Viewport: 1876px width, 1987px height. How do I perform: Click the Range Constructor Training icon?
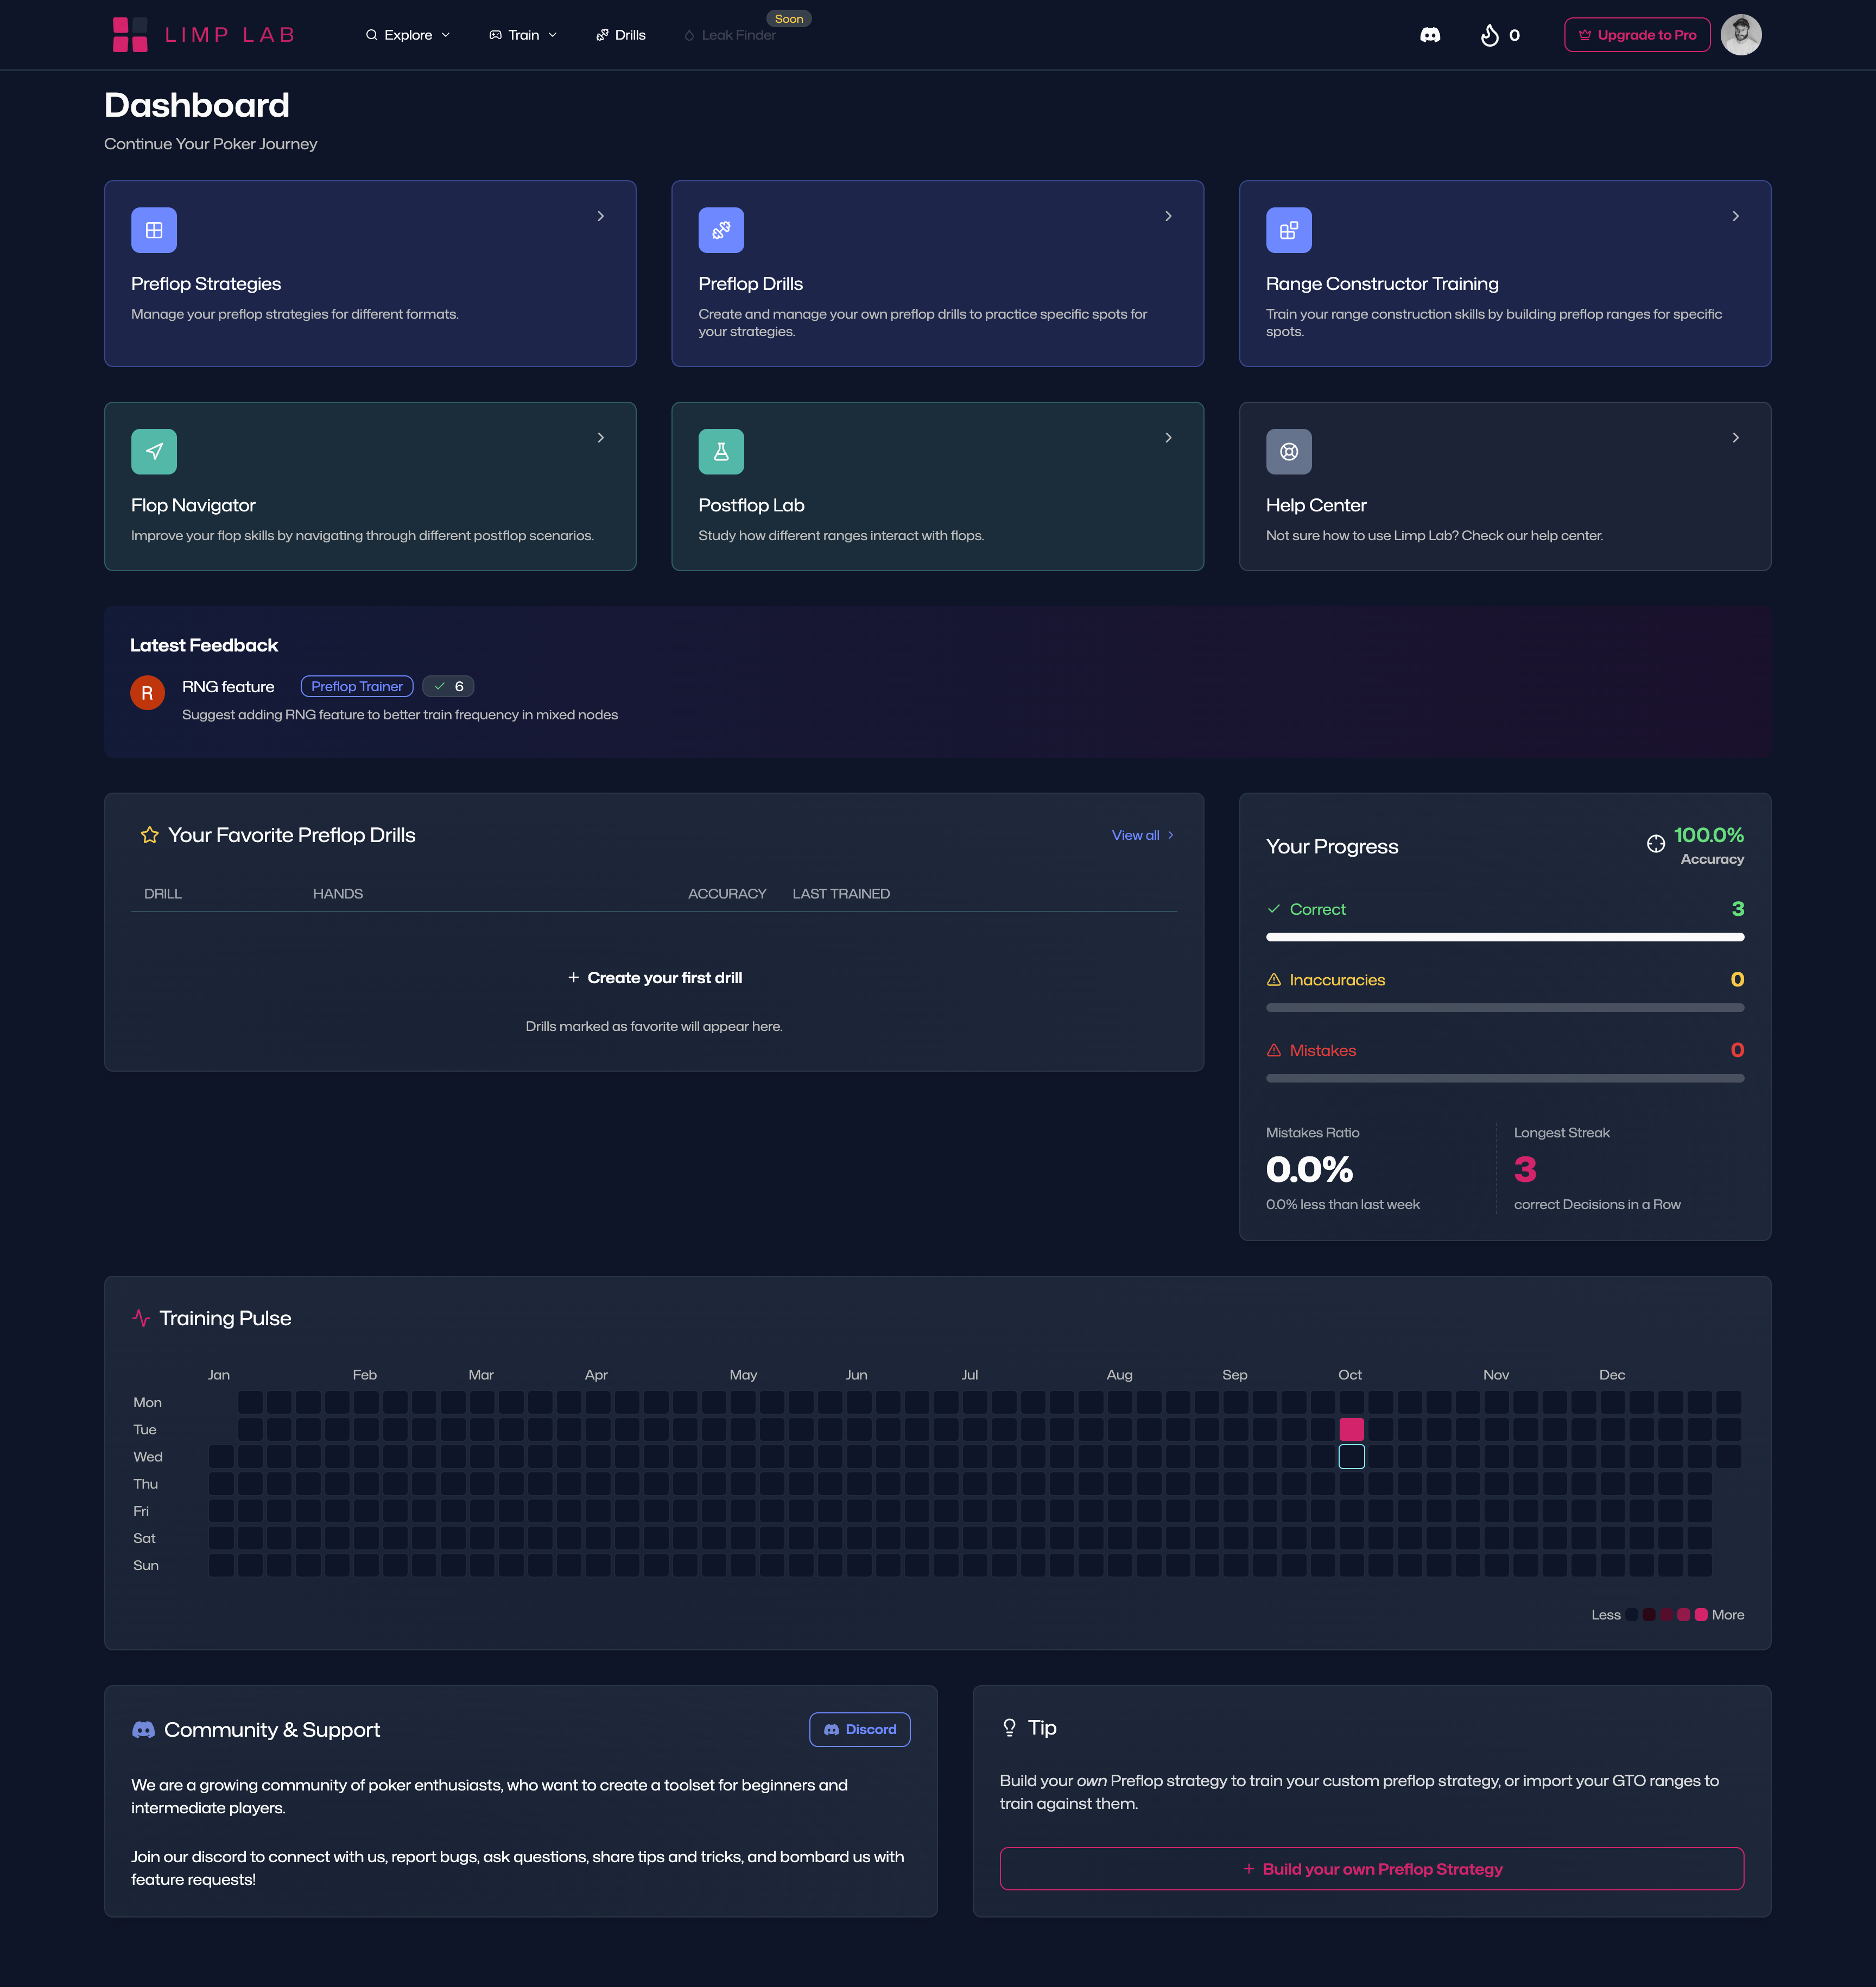[x=1288, y=230]
